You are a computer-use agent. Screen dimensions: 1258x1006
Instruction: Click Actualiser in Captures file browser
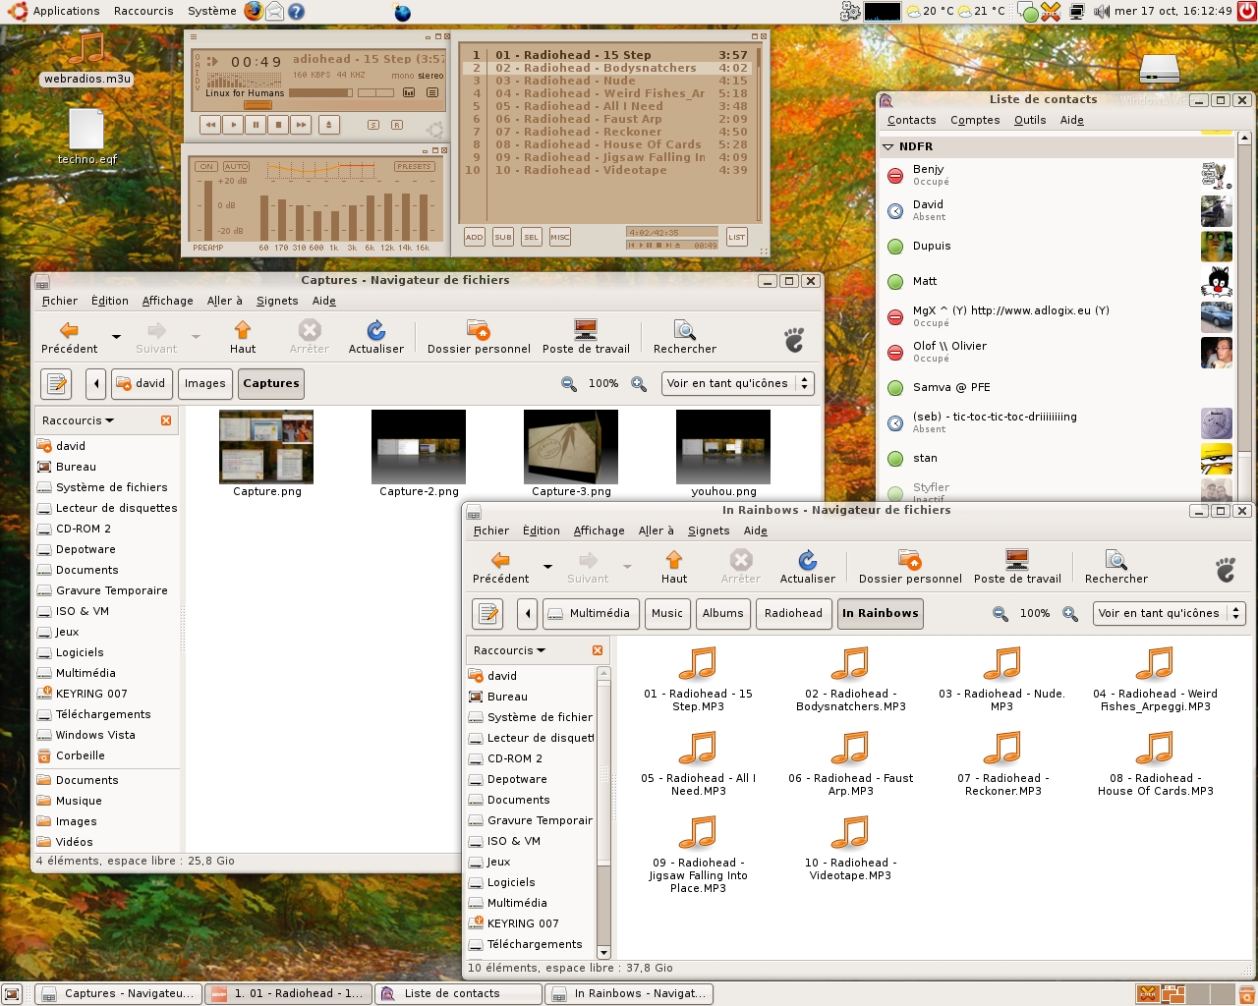point(375,336)
